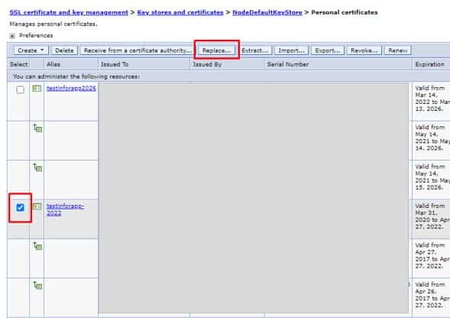The width and height of the screenshot is (450, 318).
Task: Expand the Preferences section
Action: [12, 36]
